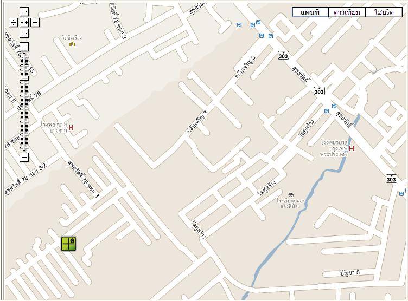This screenshot has height=301, width=408.
Task: Click the zoom slider handle
Action: (x=24, y=78)
